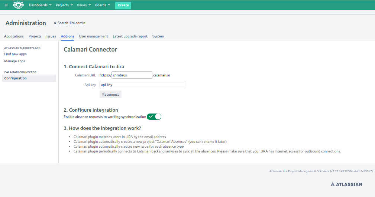Open the Issues dropdown in top bar
Viewport: 375px width, 197px height.
click(x=84, y=5)
